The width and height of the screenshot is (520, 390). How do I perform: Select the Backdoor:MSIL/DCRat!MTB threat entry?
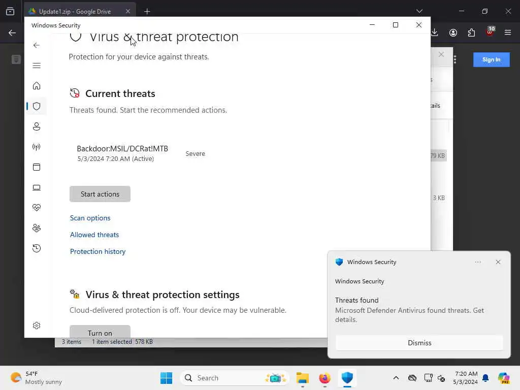click(141, 153)
